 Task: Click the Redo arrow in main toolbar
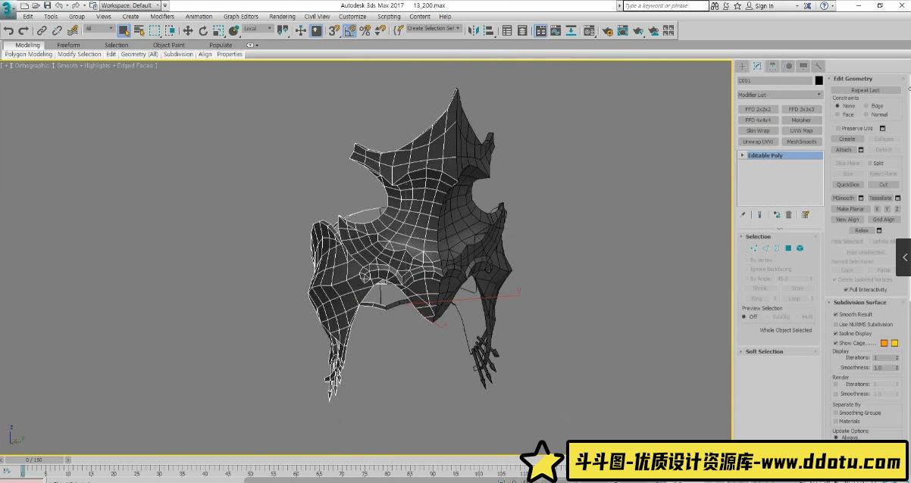tap(23, 30)
